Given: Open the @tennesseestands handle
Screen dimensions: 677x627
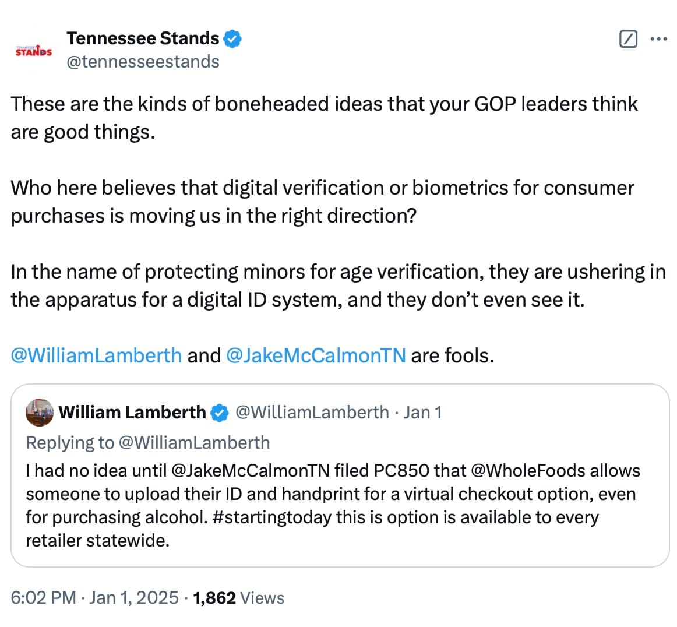Looking at the screenshot, I should point(143,62).
